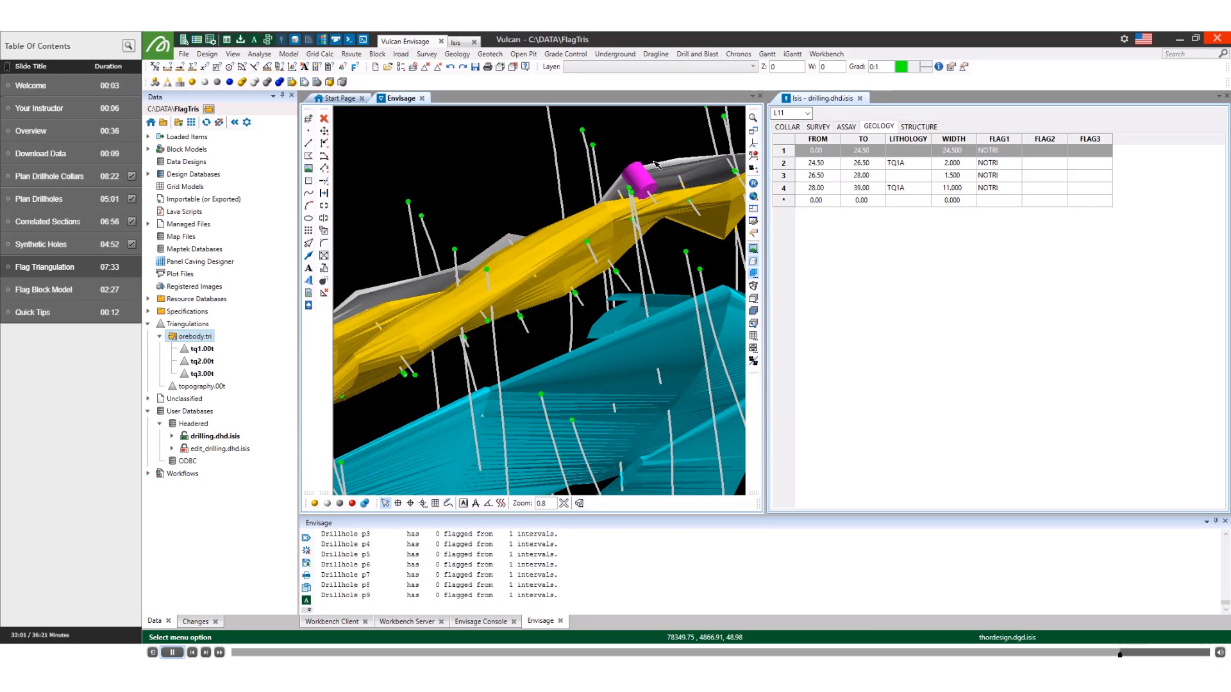1231x692 pixels.
Task: Open the Geotech menu
Action: coord(490,54)
